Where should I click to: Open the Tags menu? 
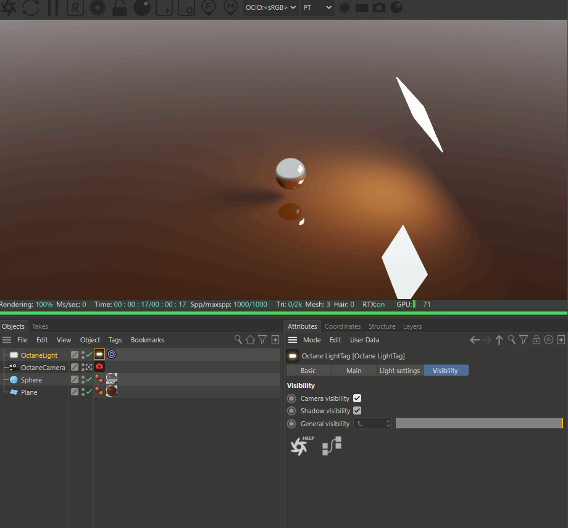115,340
